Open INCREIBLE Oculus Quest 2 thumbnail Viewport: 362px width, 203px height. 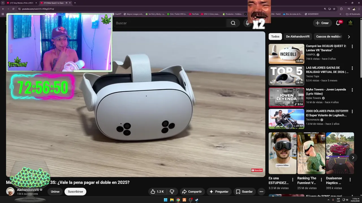[286, 54]
